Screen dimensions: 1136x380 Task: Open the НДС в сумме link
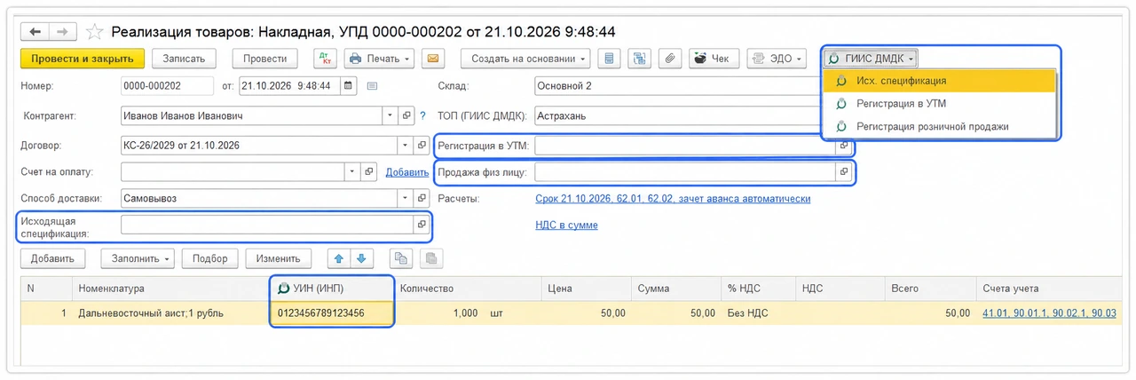click(566, 225)
